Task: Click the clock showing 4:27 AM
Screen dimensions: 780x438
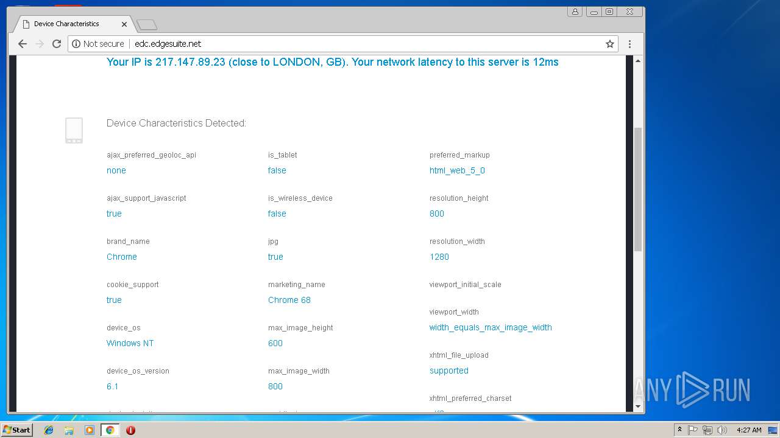Action: (x=749, y=430)
